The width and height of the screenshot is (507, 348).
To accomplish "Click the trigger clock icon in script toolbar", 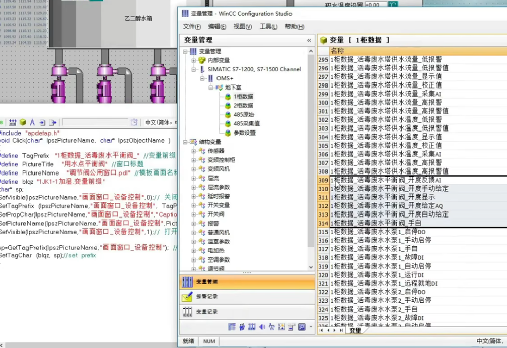I will [134, 122].
